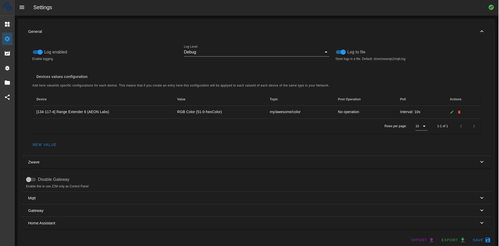
Task: Toggle the Disable Gateway switch
Action: [x=31, y=180]
